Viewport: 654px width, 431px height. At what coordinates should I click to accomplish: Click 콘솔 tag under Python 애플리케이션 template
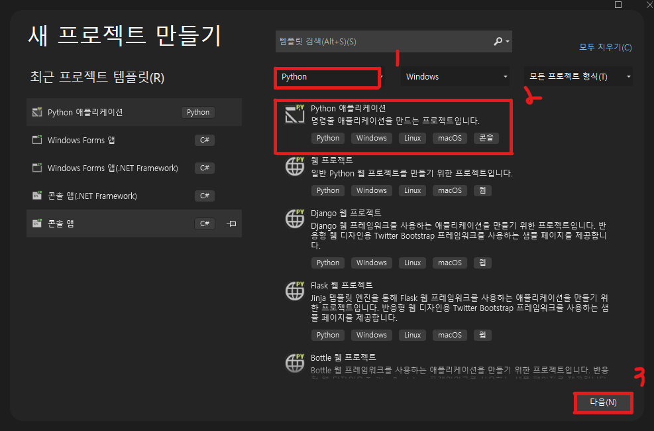pyautogui.click(x=486, y=138)
